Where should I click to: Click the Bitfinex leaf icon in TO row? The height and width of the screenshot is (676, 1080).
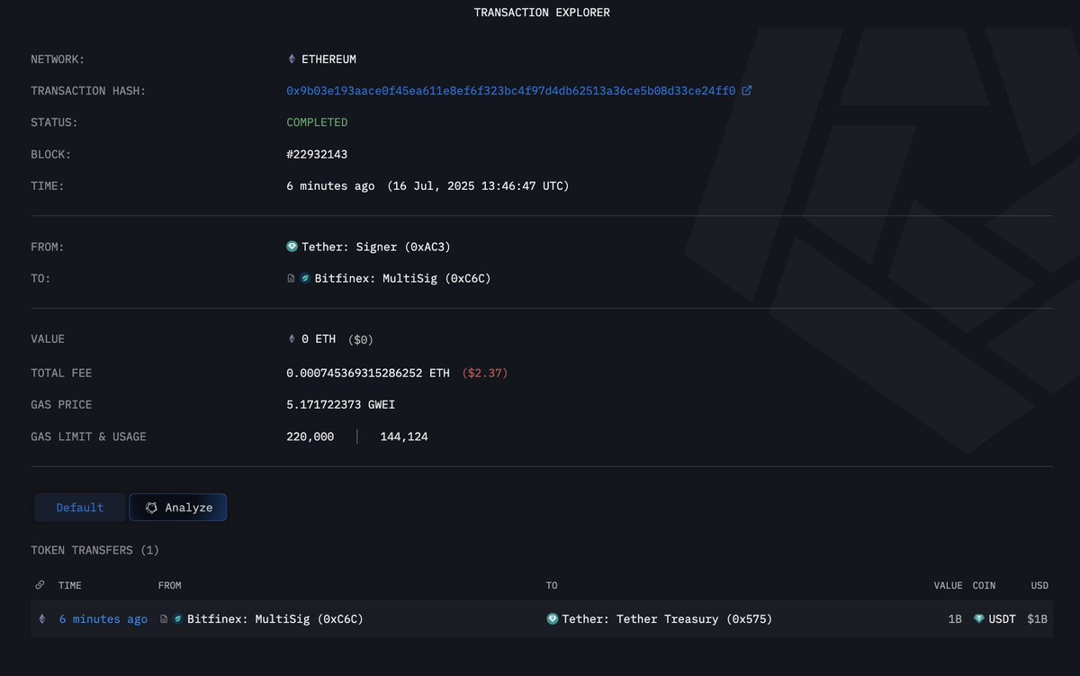pyautogui.click(x=305, y=279)
